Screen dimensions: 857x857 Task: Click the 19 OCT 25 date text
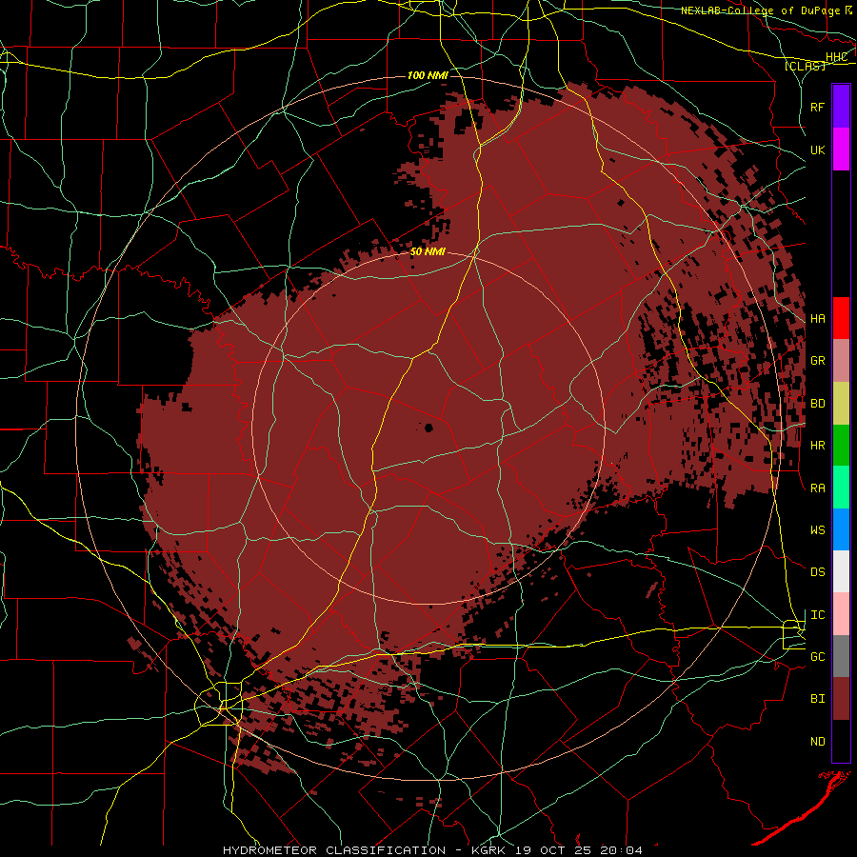coord(553,850)
